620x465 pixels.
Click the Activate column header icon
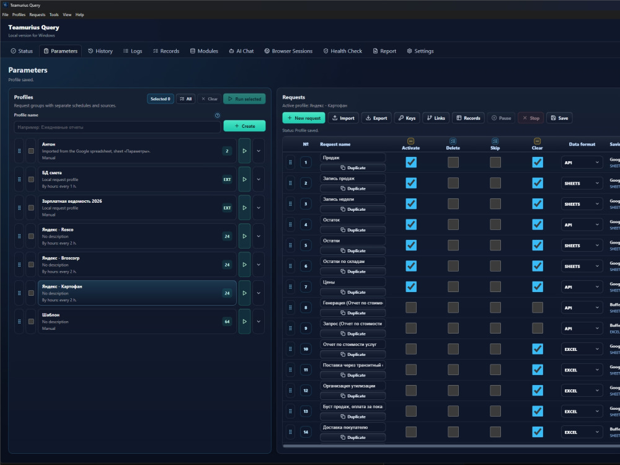[411, 141]
